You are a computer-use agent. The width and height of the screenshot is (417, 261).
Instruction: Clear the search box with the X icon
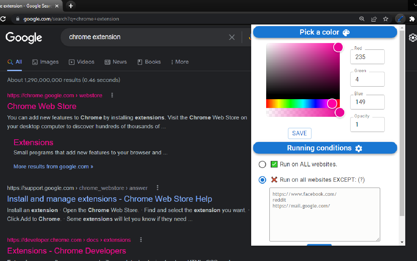click(232, 37)
